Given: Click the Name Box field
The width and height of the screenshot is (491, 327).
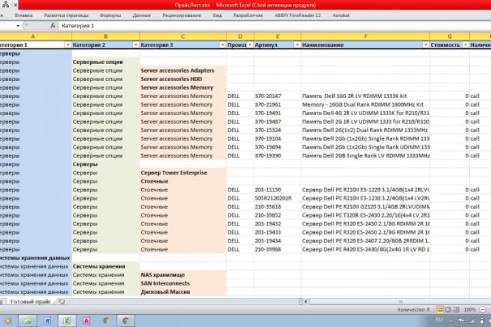Looking at the screenshot, I should point(7,26).
